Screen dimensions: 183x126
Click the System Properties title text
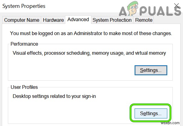pos(24,6)
